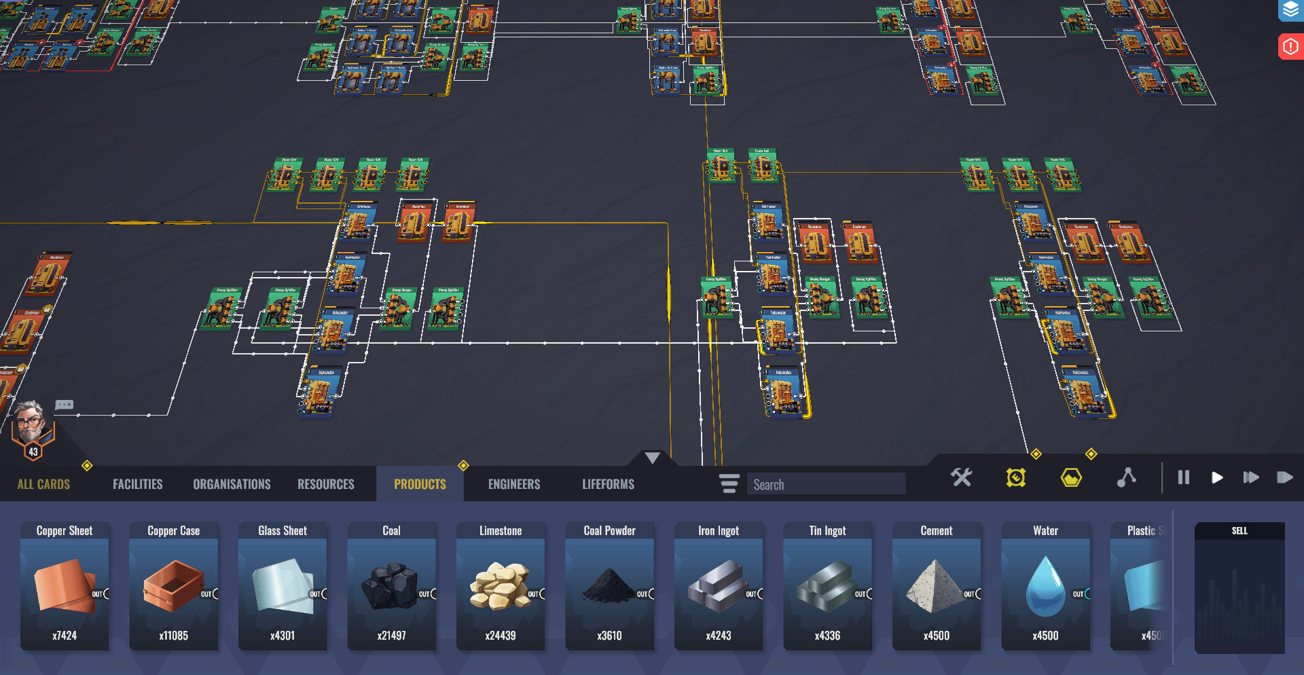This screenshot has width=1304, height=675.
Task: Click the level 43 player avatar
Action: 31,428
